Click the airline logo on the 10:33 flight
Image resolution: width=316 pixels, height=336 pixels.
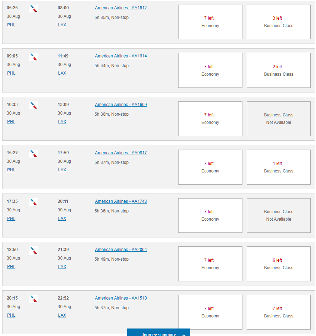pos(34,105)
